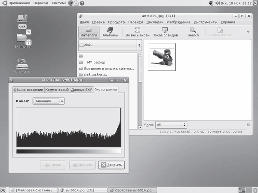Open the Examples folder on the desktop

22,41
